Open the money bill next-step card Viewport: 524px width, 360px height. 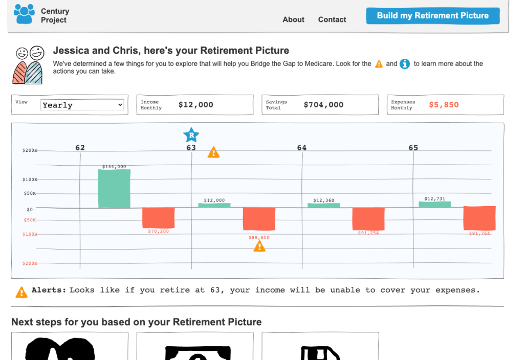tap(195, 347)
